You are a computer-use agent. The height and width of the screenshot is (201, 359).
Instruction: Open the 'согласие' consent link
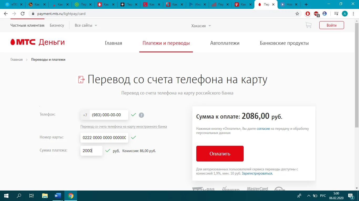click(x=263, y=129)
